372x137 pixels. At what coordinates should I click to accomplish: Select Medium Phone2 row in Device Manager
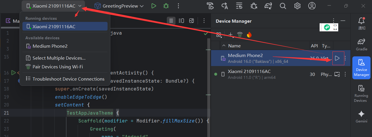pyautogui.click(x=281, y=58)
